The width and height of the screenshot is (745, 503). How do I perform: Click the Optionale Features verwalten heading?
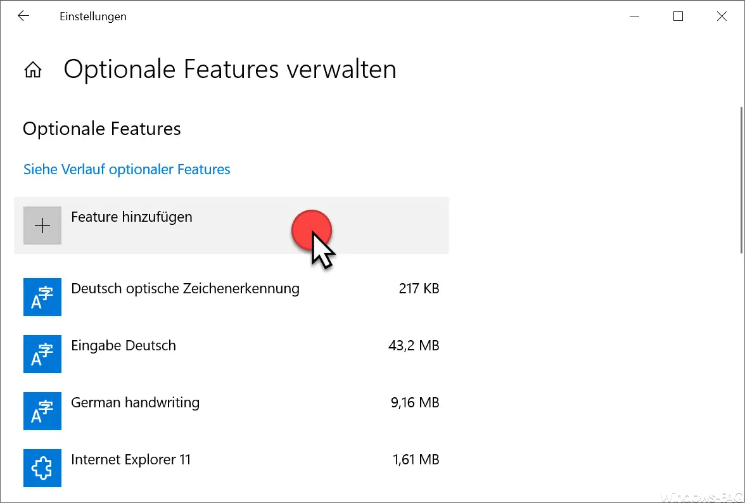click(x=230, y=69)
